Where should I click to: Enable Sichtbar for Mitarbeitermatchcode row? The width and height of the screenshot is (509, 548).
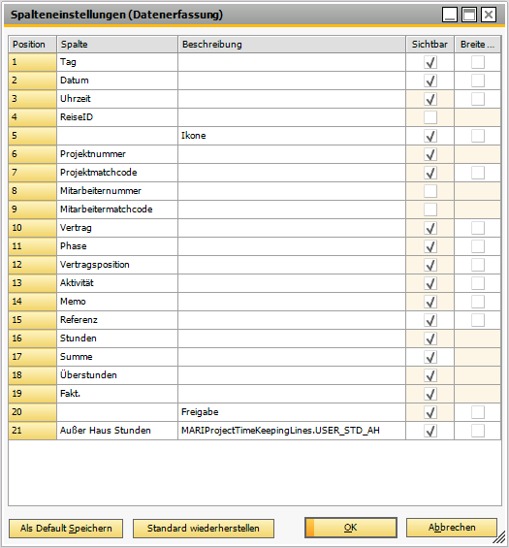pos(430,210)
